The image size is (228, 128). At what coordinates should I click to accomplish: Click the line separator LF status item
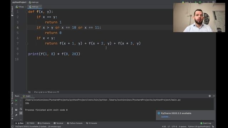click(x=169, y=127)
